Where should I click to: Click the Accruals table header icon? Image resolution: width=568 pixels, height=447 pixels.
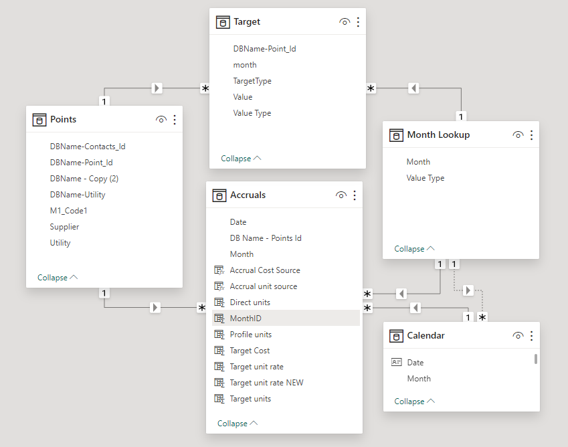(219, 195)
